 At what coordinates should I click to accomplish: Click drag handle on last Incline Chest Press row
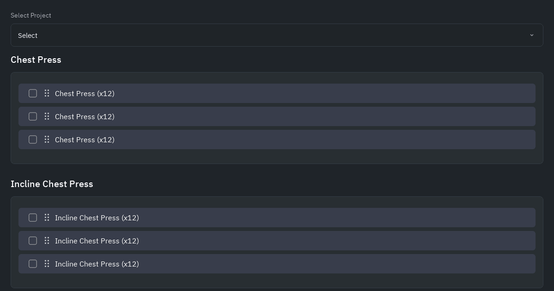click(47, 264)
